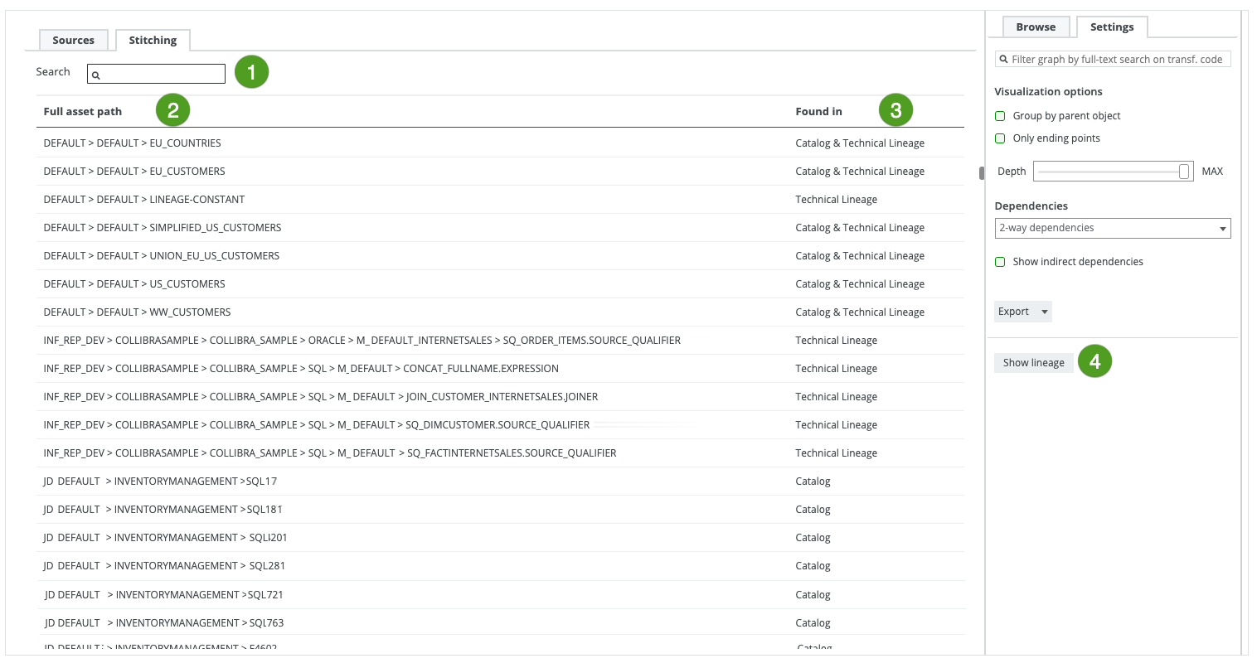Click green callout badge number 1
The width and height of the screenshot is (1257, 663).
[x=251, y=72]
